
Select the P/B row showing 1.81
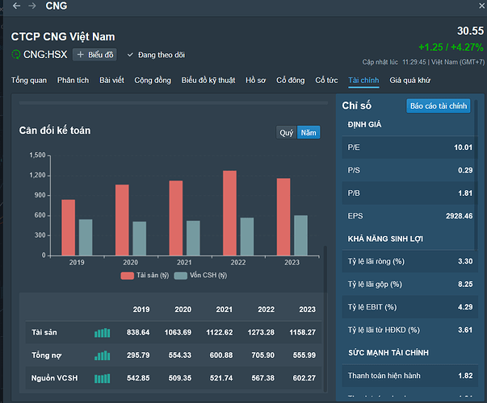click(409, 193)
